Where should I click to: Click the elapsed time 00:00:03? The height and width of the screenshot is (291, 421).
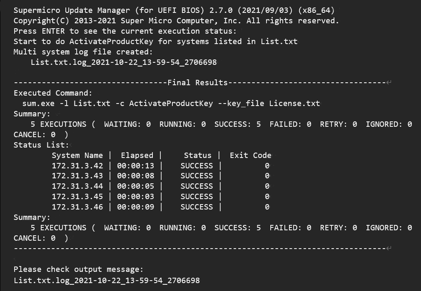(x=135, y=197)
